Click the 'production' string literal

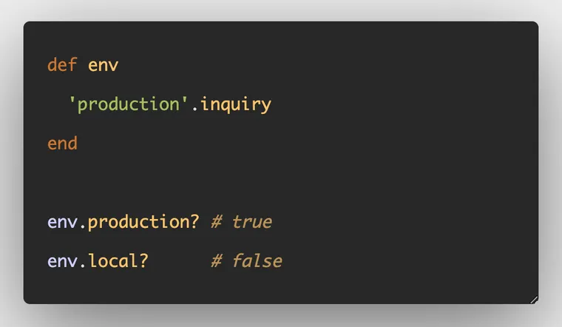tap(129, 105)
